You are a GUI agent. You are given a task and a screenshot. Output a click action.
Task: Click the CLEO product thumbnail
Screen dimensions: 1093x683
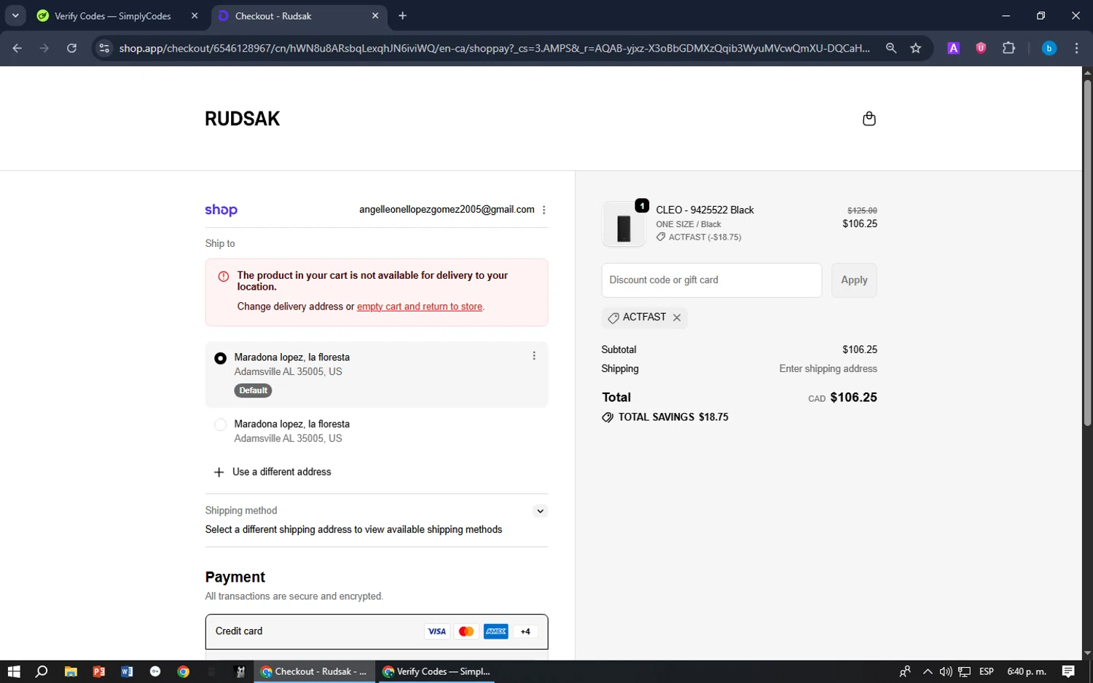[624, 224]
